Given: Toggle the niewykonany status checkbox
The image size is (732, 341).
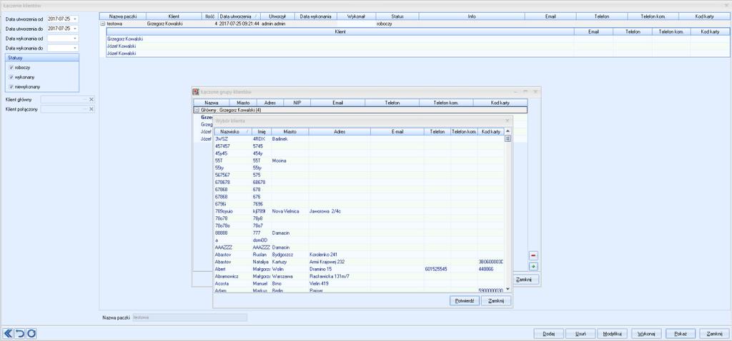Looking at the screenshot, I should pos(11,87).
